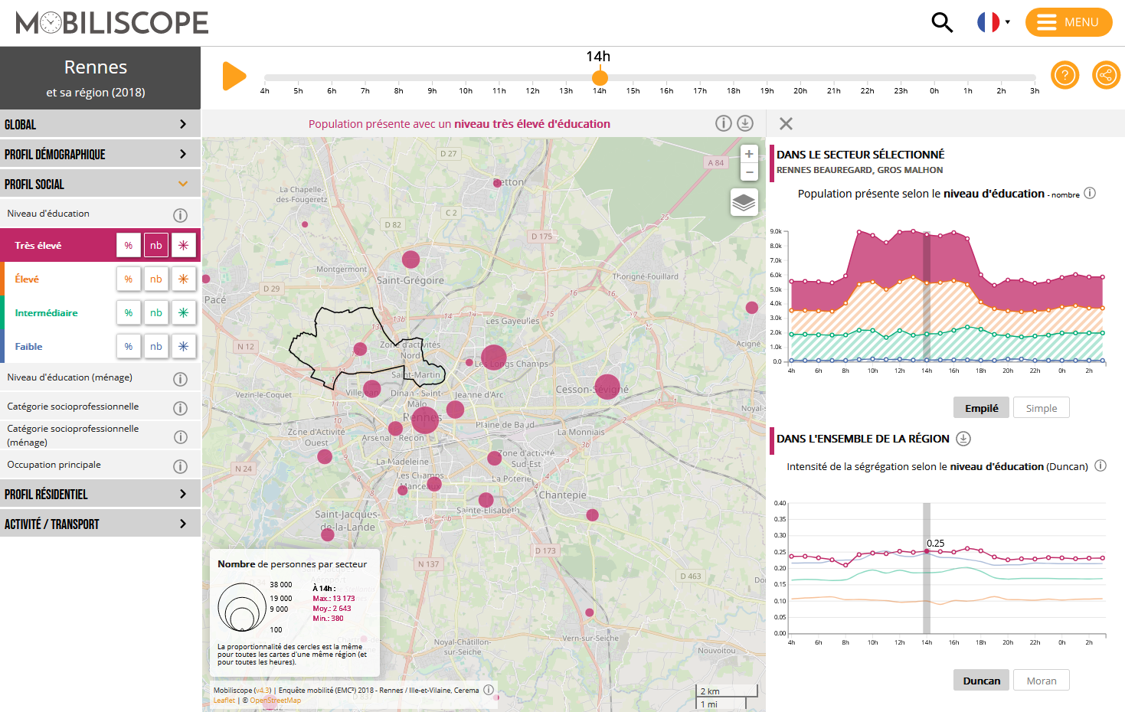
Task: Expand the PROFIL DÉMOGRAPHIQUE section
Action: (100, 154)
